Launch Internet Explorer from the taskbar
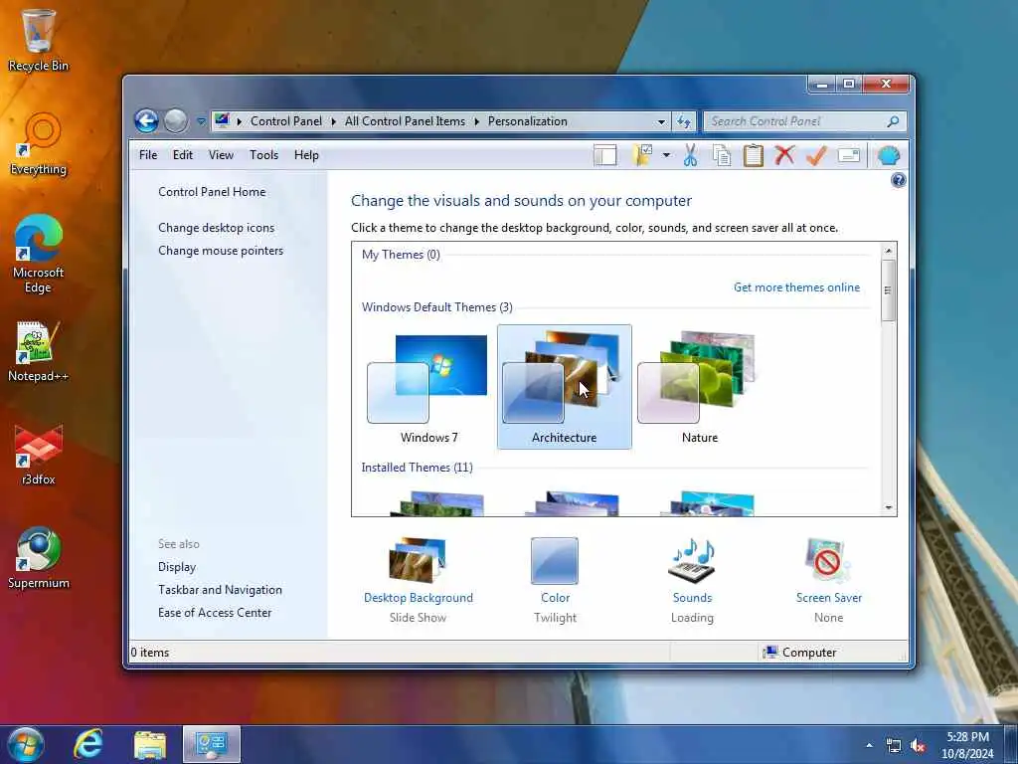The width and height of the screenshot is (1018, 764). point(88,744)
